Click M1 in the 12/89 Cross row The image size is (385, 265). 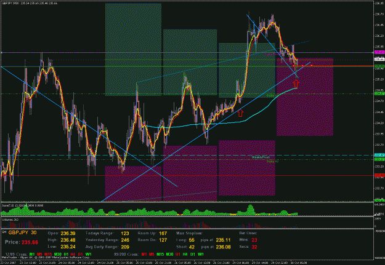32,255
